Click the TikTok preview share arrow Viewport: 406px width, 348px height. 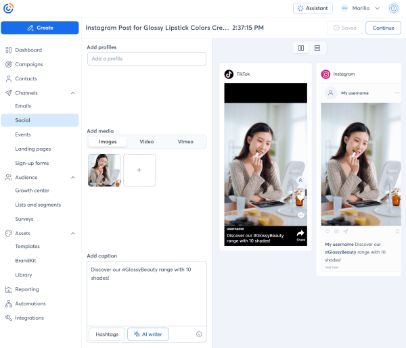pyautogui.click(x=300, y=233)
